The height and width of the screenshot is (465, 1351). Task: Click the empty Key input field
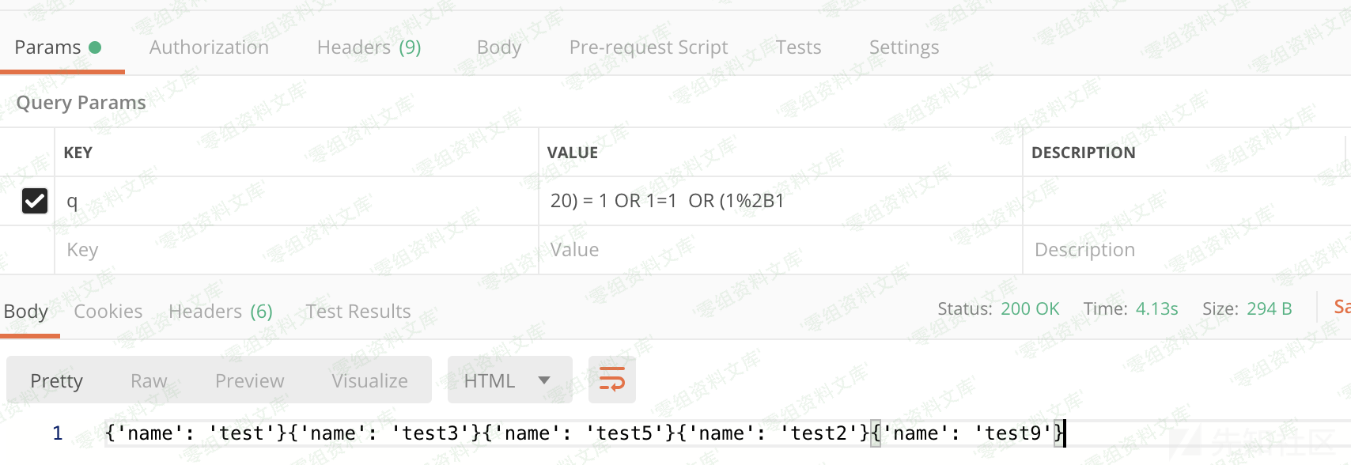[293, 250]
